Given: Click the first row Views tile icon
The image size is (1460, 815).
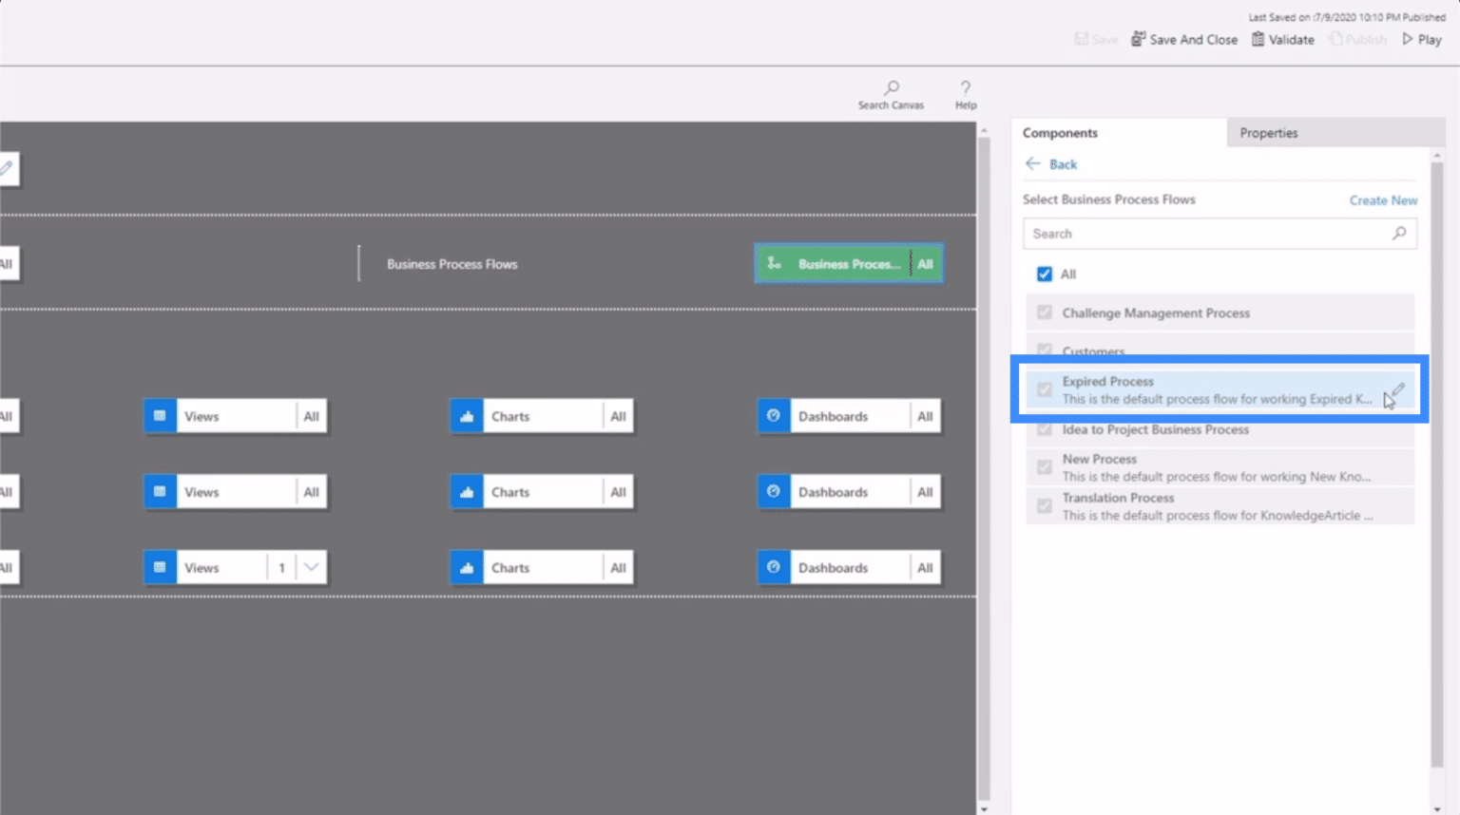Looking at the screenshot, I should coord(160,416).
